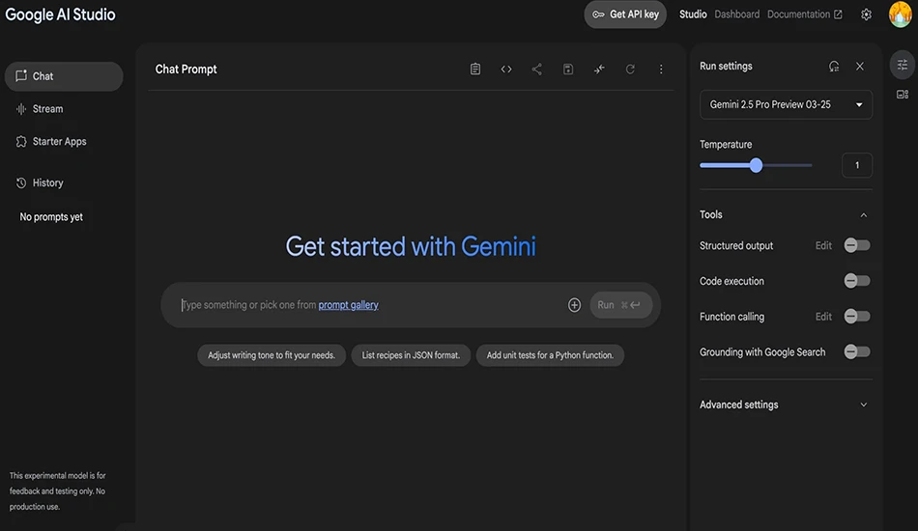
Task: Choose 'Add unit tests for a Python function' suggestion
Action: (551, 355)
